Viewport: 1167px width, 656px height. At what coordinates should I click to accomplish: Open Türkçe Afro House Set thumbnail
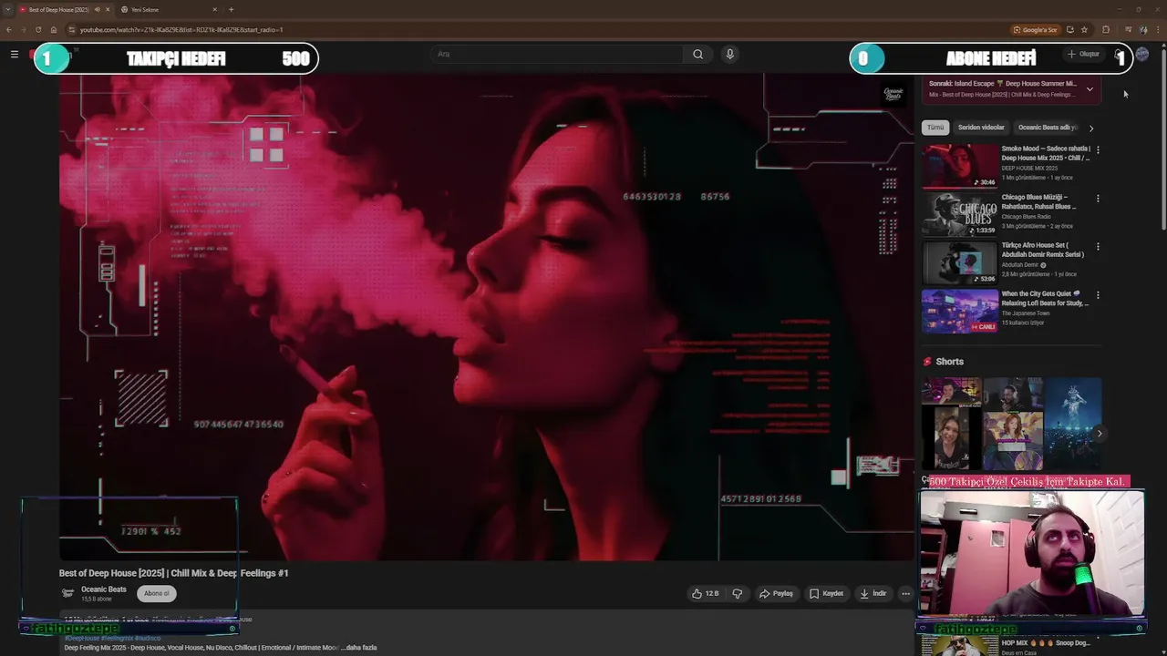click(960, 262)
